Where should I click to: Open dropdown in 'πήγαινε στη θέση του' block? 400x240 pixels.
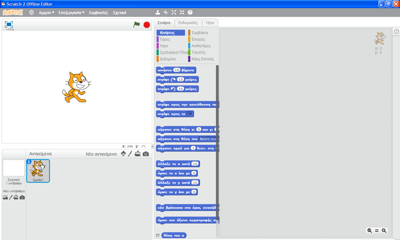pos(209,139)
